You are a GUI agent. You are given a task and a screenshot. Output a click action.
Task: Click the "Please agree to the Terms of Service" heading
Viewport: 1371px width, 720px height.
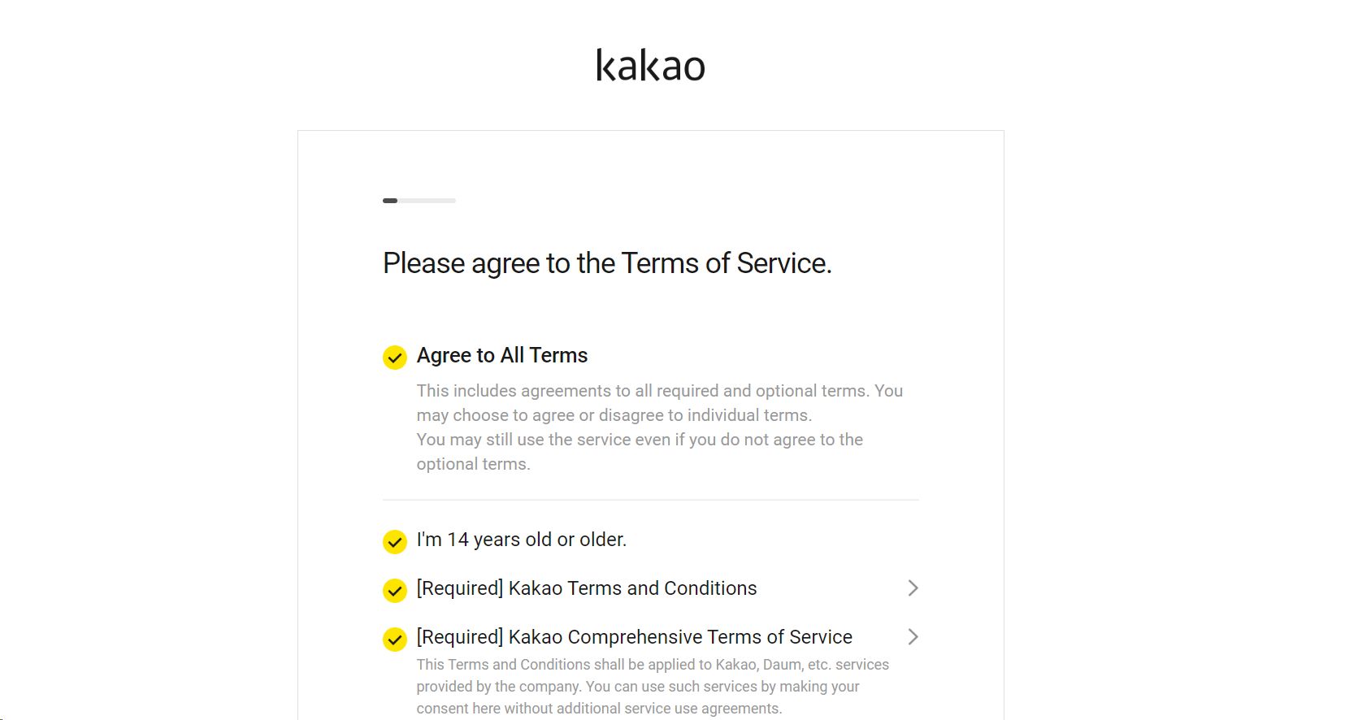[x=607, y=262]
